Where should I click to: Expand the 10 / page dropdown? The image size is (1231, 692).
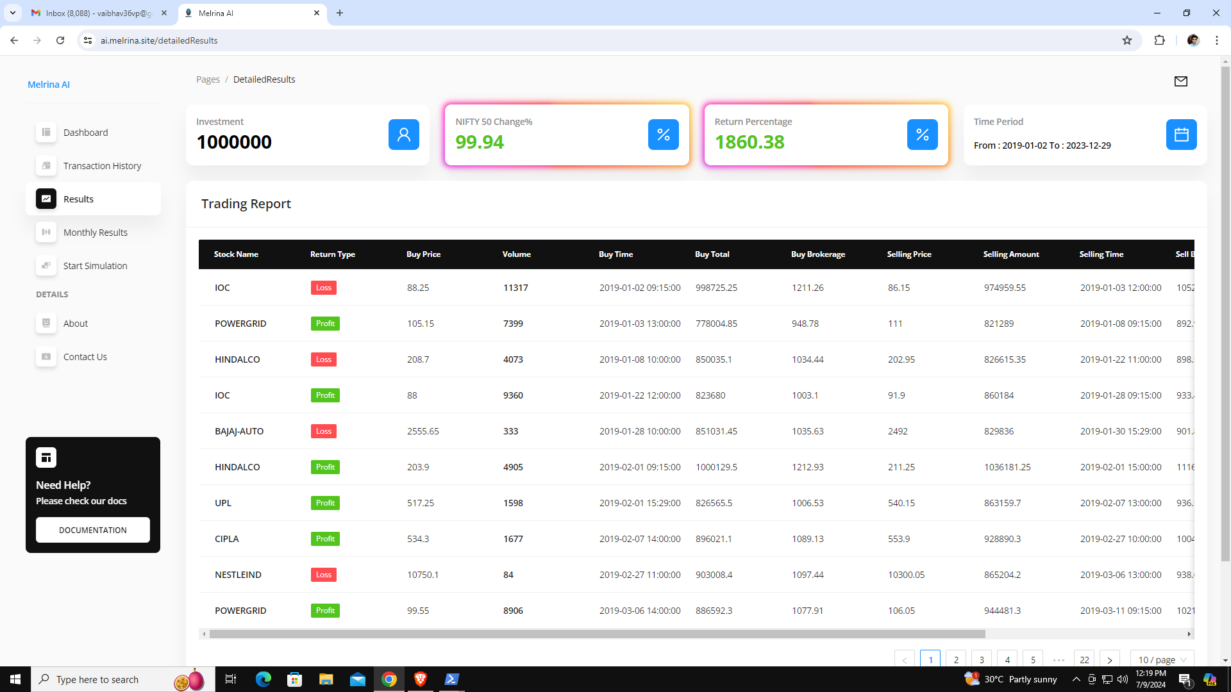coord(1162,659)
